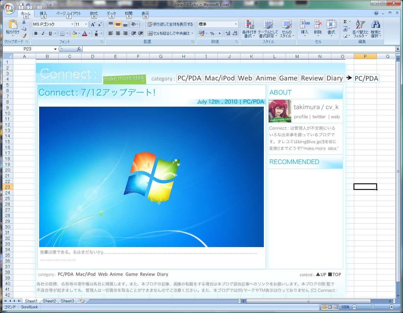This screenshot has width=403, height=313.
Task: Click the Copy icon in clipboard group
Action: click(x=24, y=29)
